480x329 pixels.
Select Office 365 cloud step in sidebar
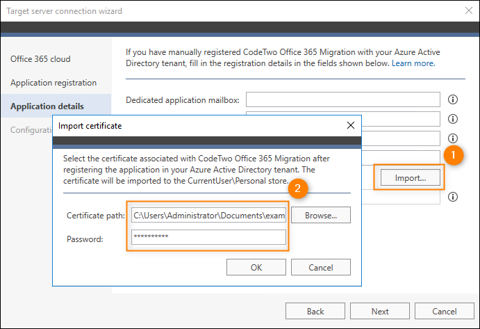(x=40, y=59)
